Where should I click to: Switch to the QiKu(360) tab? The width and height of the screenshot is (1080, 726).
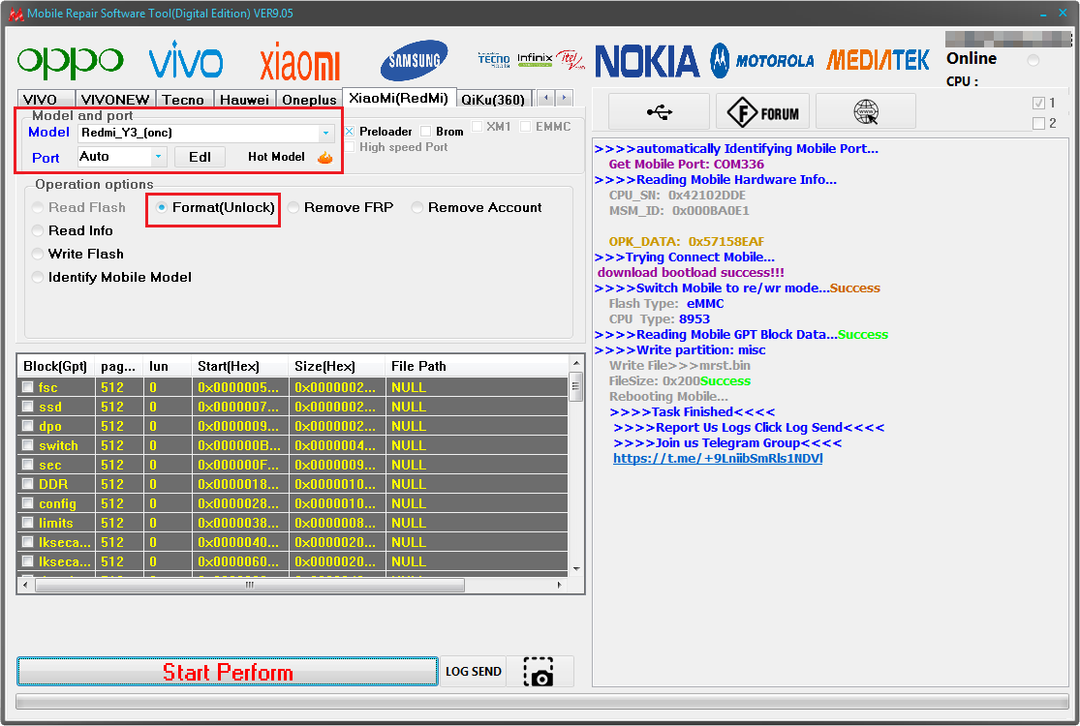click(x=493, y=100)
